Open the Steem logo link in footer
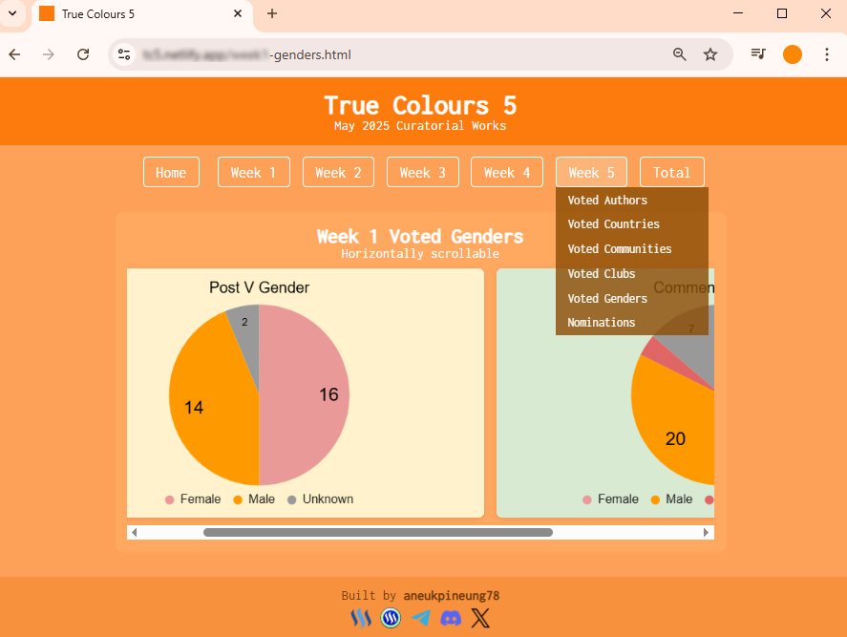This screenshot has width=847, height=637. click(x=361, y=618)
